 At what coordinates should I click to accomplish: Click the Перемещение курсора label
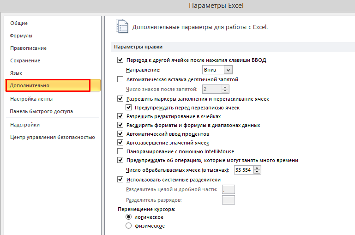tap(146, 209)
